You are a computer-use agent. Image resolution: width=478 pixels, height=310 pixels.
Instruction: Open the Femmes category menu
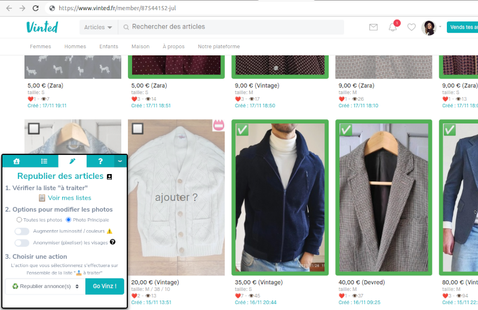pyautogui.click(x=41, y=46)
